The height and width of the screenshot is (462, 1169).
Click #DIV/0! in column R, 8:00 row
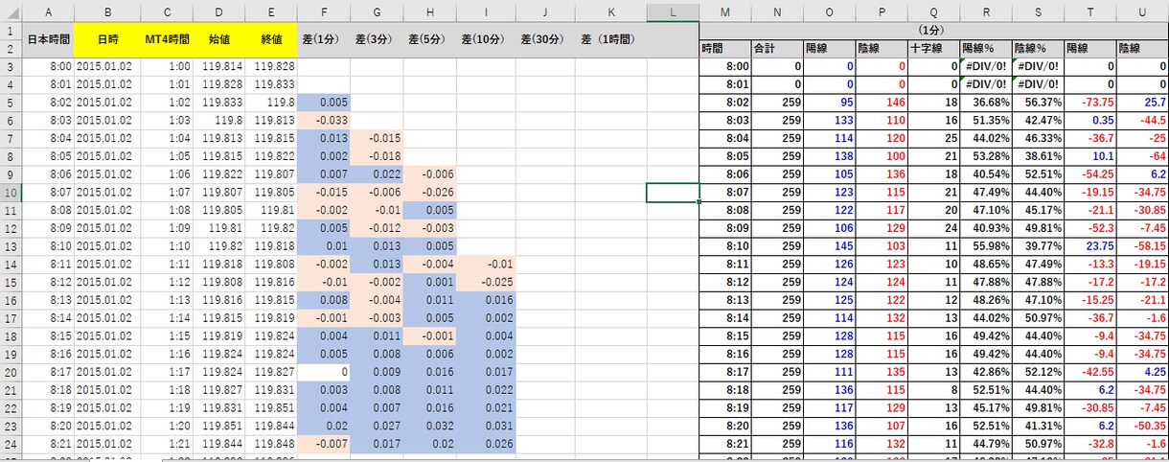[x=986, y=66]
